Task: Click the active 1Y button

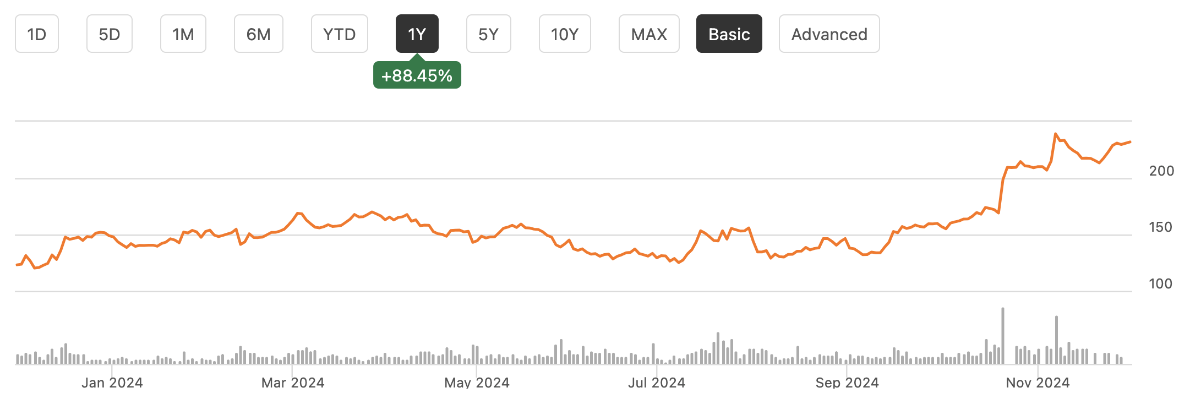Action: 417,34
